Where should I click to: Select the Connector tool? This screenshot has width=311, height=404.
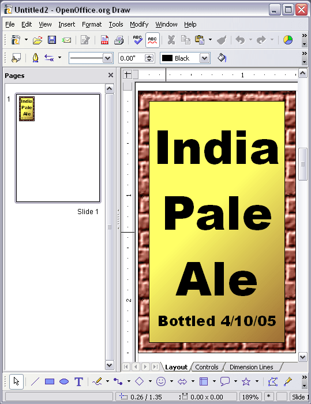coord(118,381)
